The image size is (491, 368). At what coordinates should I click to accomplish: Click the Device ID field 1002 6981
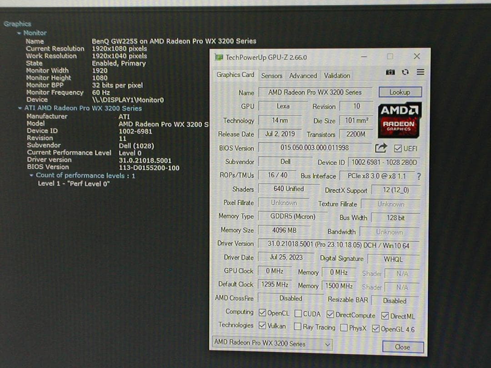click(384, 162)
